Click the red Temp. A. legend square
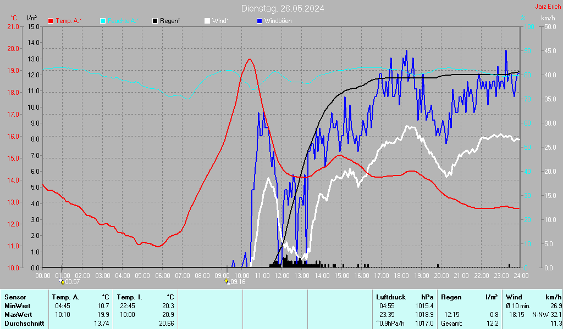 (x=51, y=21)
